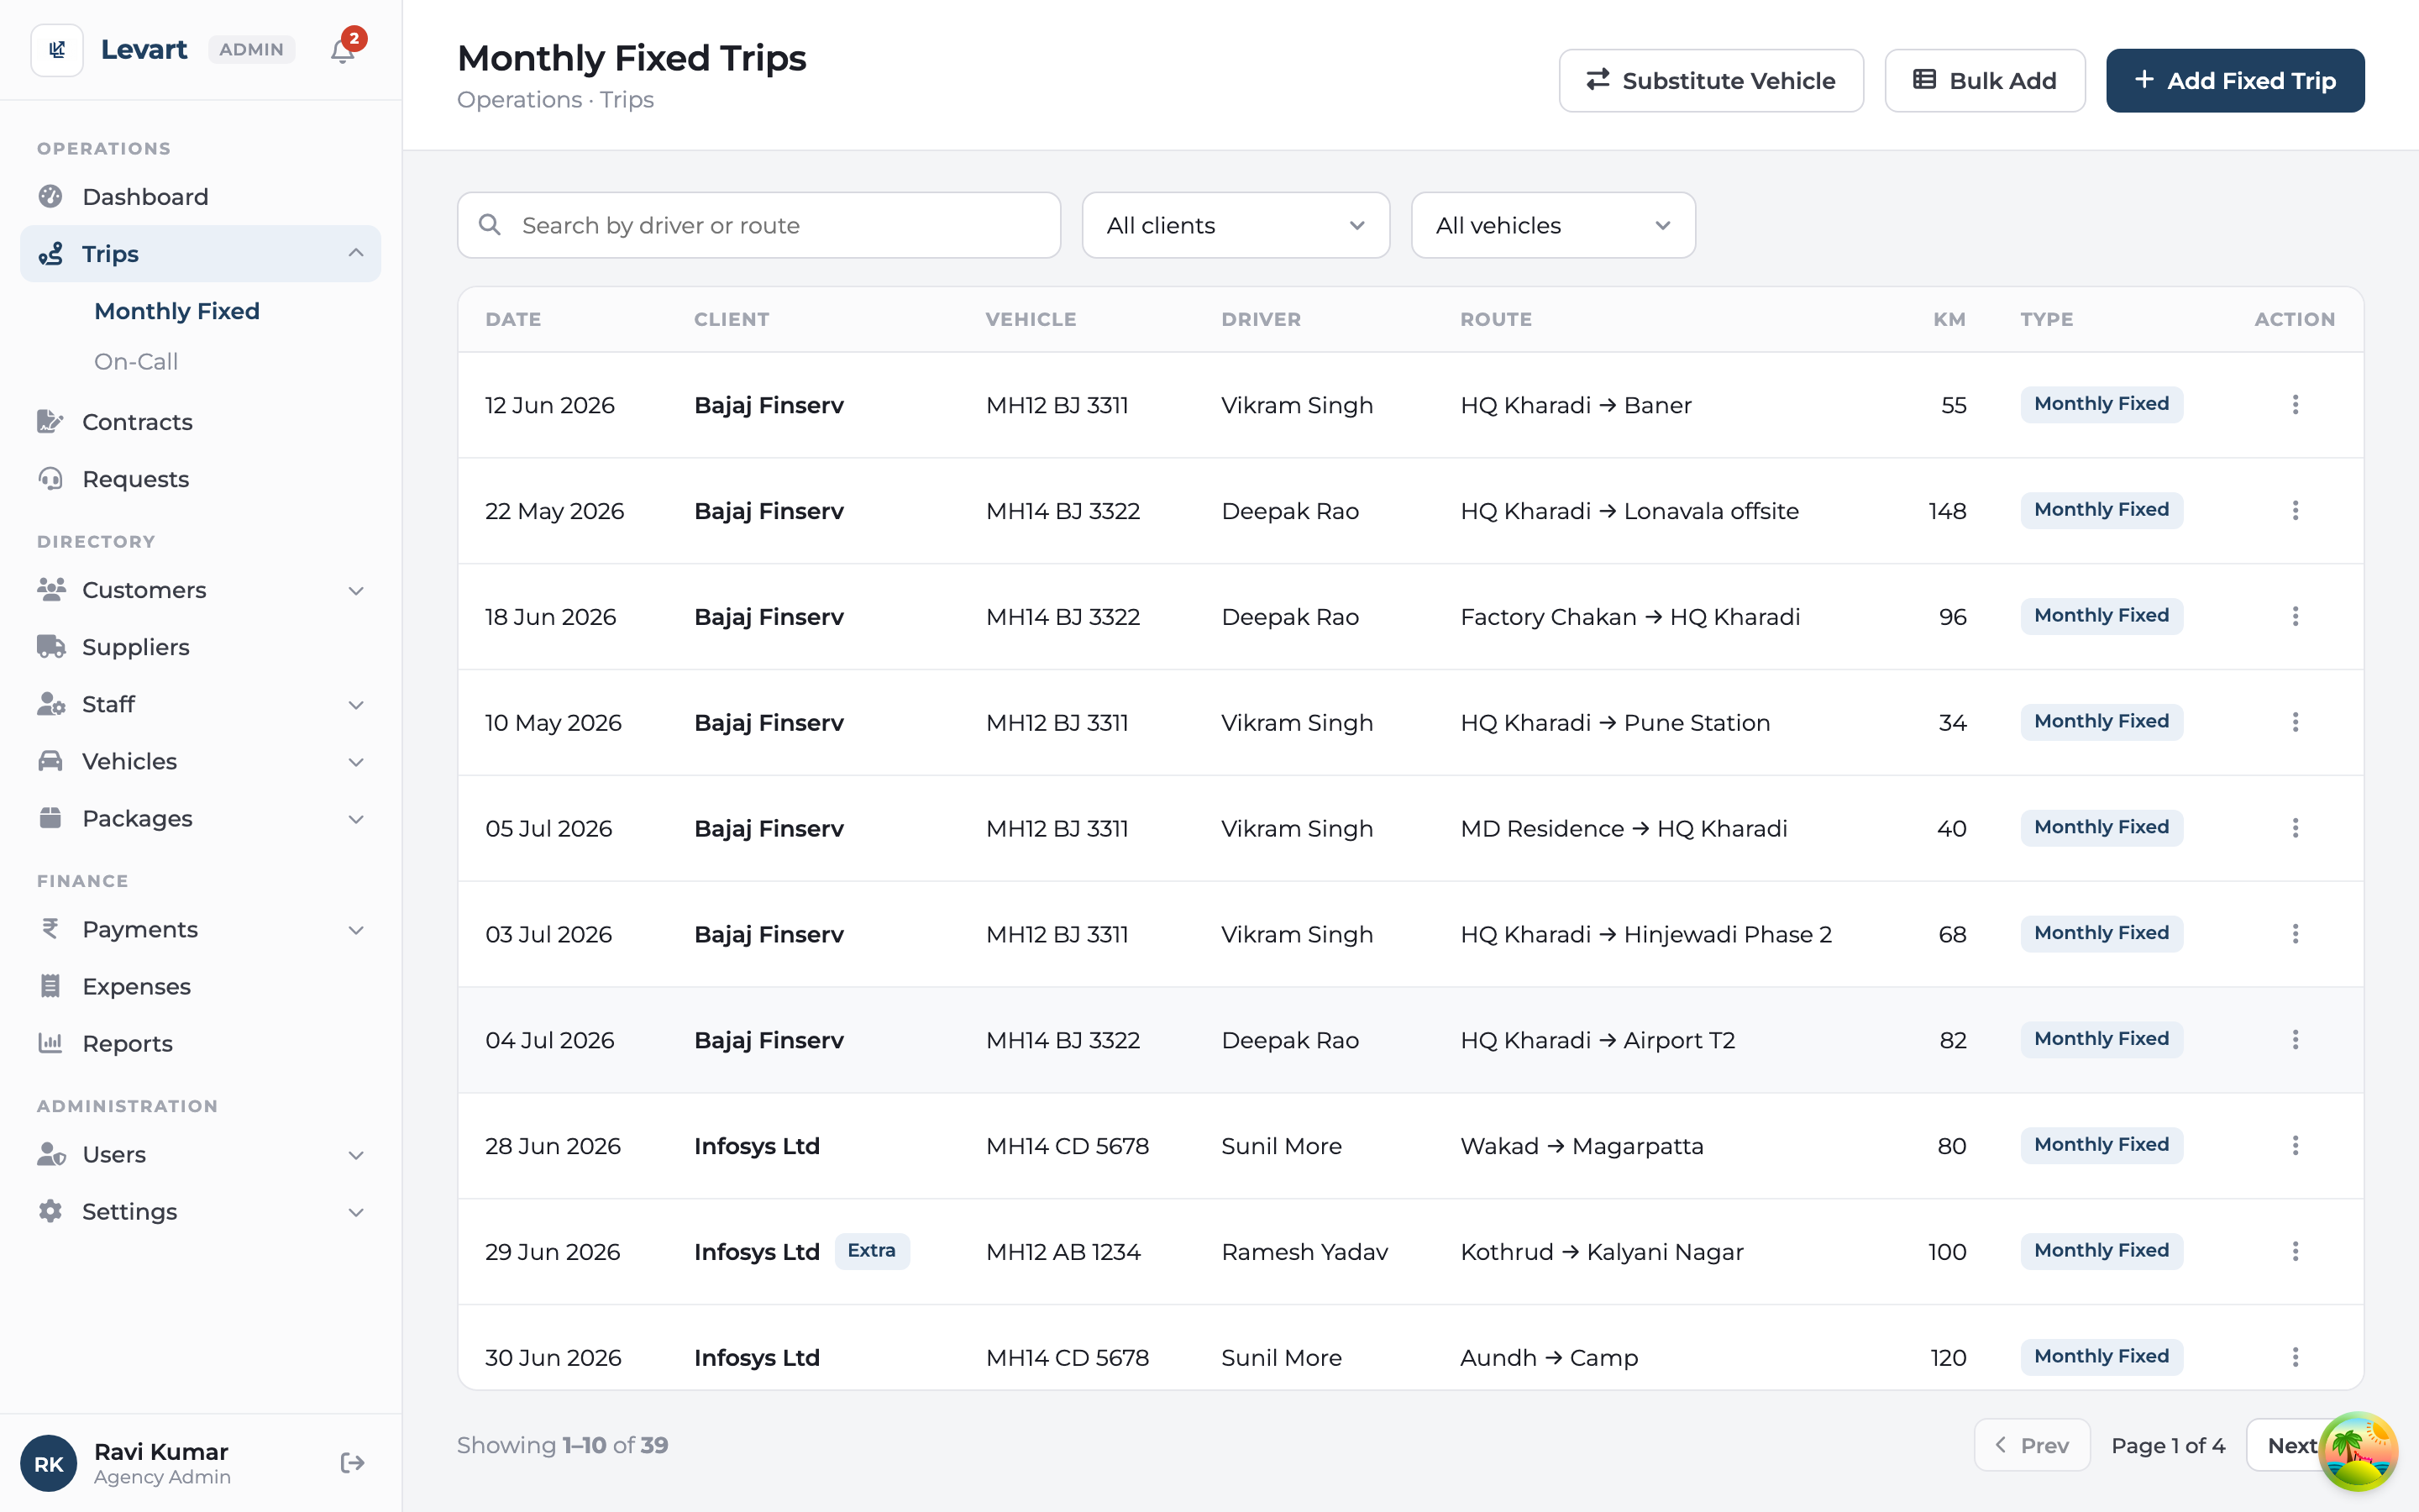This screenshot has width=2419, height=1512.
Task: Click the Extra tag on Infosys row
Action: point(872,1251)
